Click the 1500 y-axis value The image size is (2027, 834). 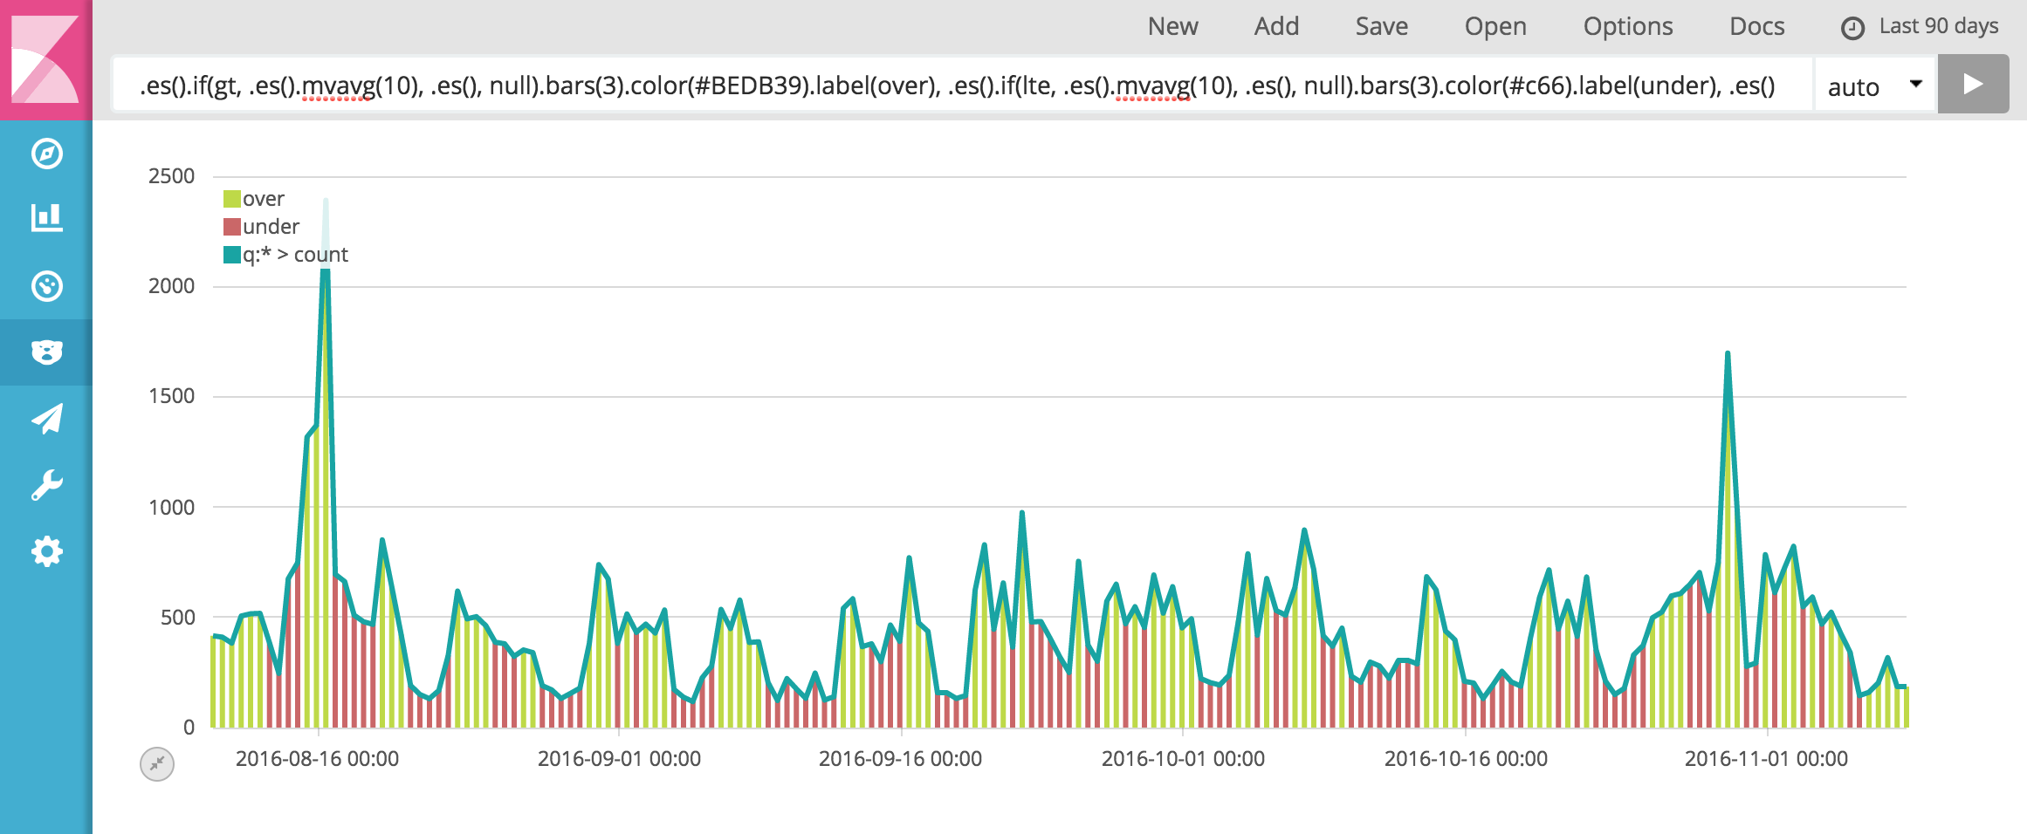click(171, 396)
